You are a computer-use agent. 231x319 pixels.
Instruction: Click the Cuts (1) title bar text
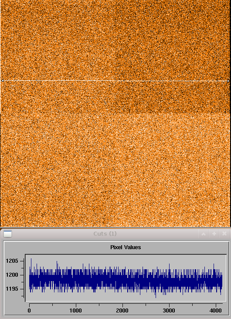pyautogui.click(x=105, y=234)
